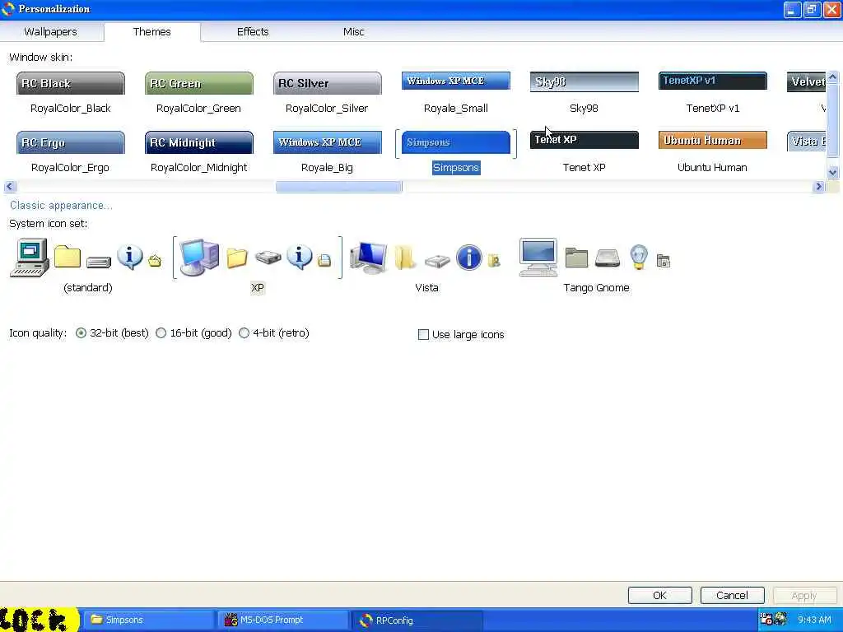Click the Simpsons-themed start button
The height and width of the screenshot is (632, 843).
tap(40, 620)
